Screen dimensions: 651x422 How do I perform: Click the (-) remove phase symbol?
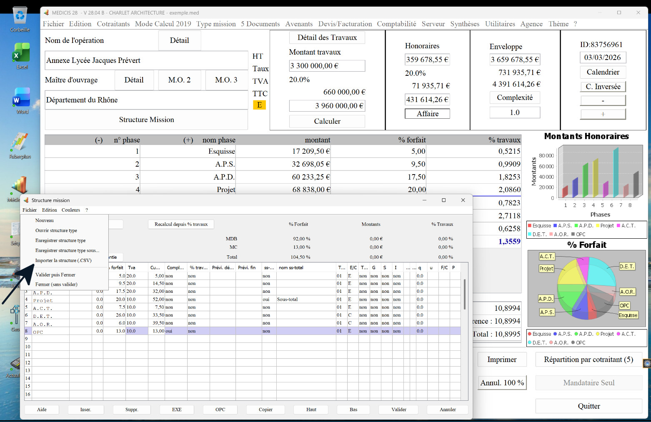(99, 140)
